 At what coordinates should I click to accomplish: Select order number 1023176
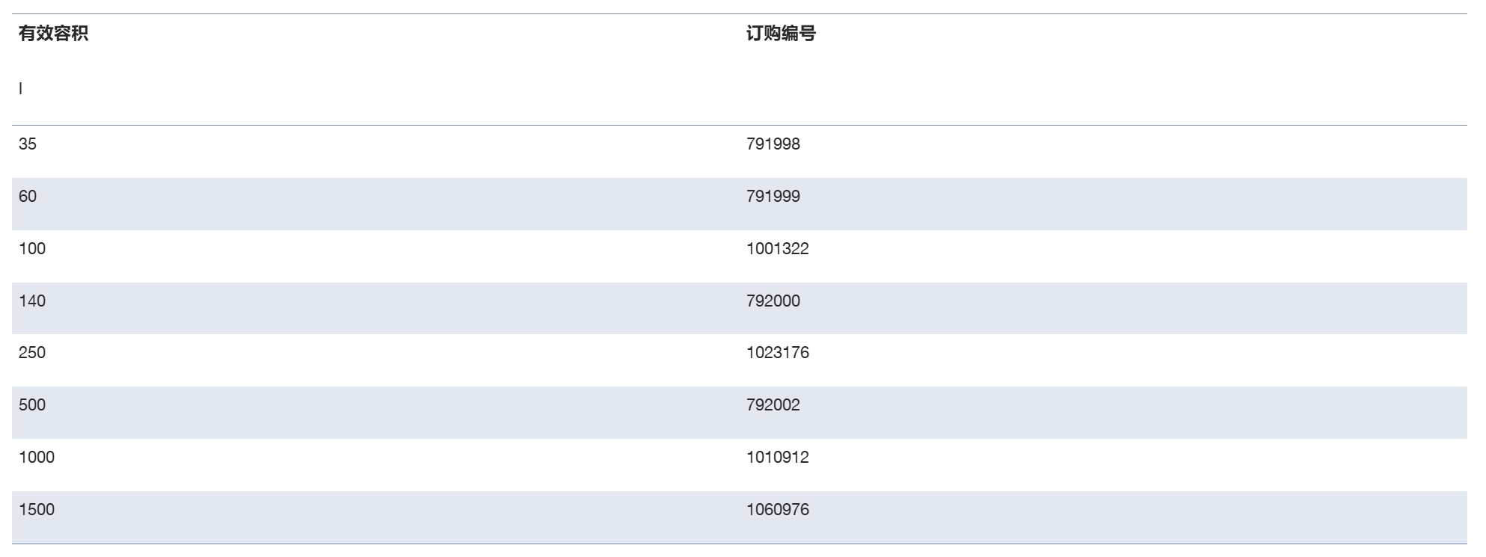click(778, 353)
